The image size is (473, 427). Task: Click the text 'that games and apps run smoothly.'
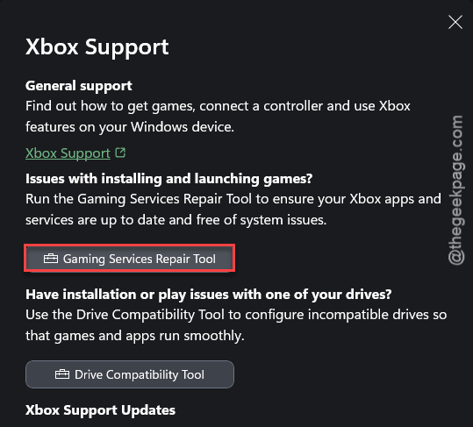pos(135,336)
